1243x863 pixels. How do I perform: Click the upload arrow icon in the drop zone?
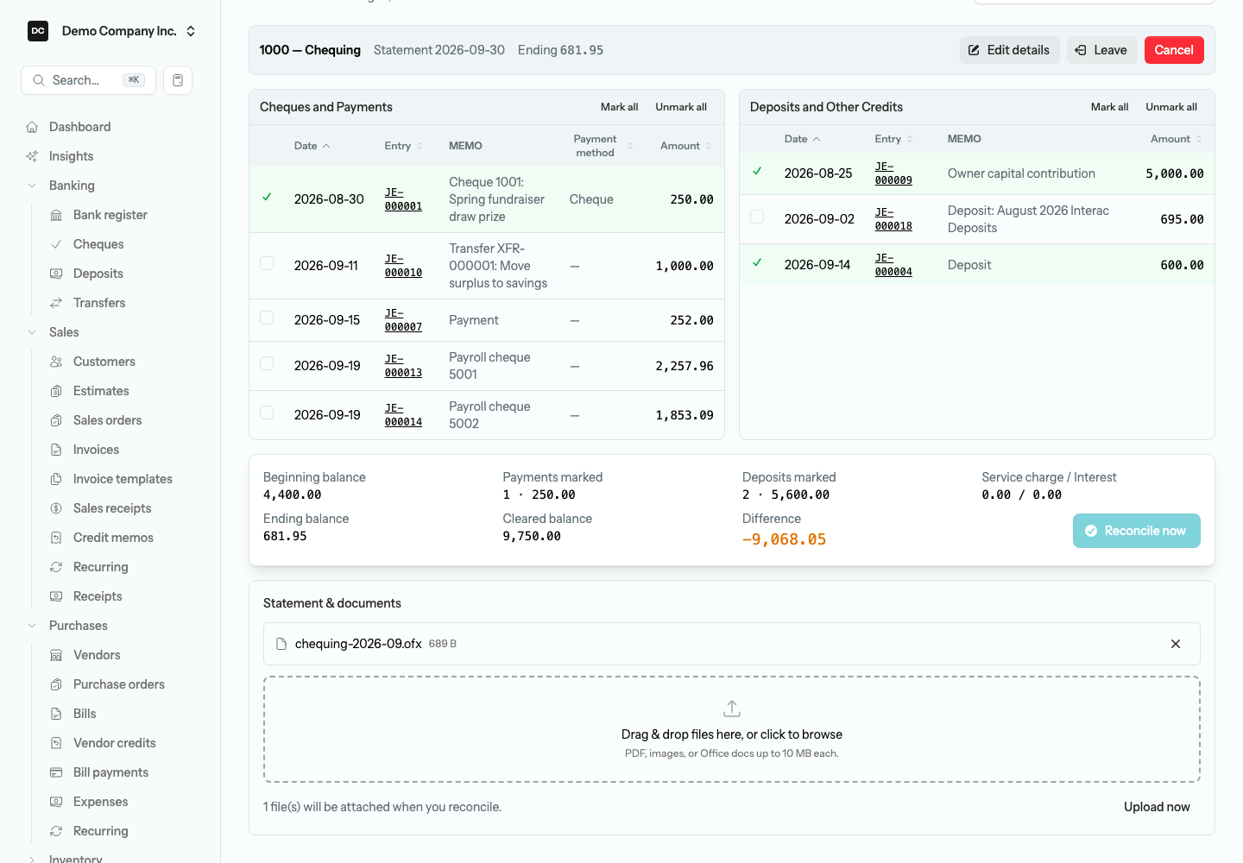coord(732,709)
